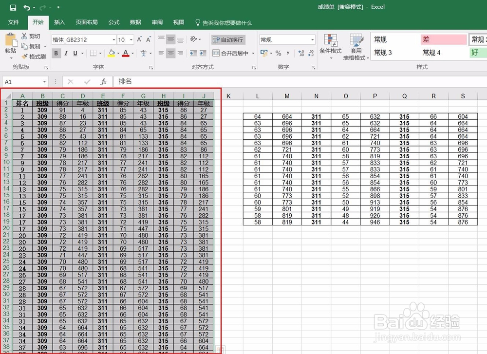Viewport: 487px width, 354px height.
Task: Click accounting number format icon
Action: (x=264, y=53)
